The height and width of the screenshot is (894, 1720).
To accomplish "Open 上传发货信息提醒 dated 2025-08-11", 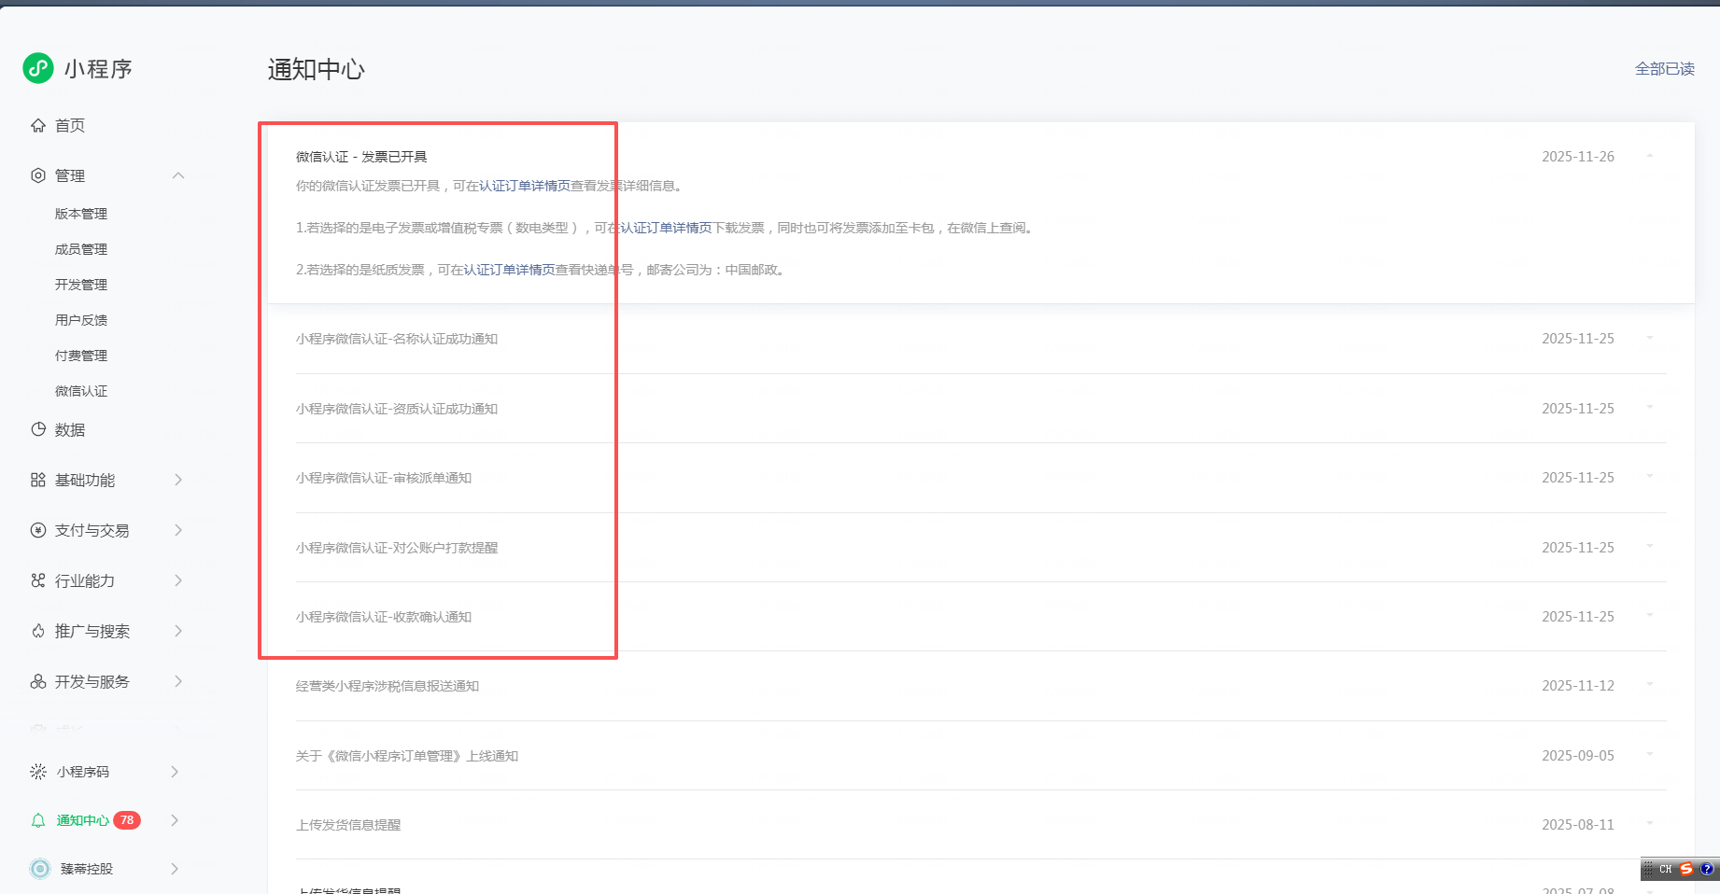I will tap(348, 825).
